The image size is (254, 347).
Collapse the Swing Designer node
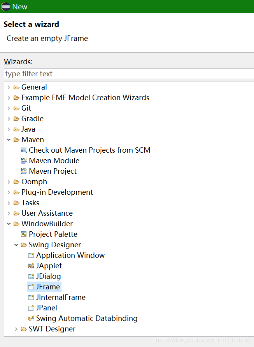click(x=16, y=245)
